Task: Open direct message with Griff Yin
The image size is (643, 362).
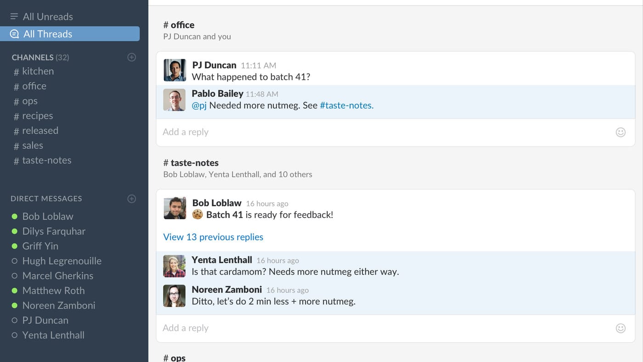Action: 40,246
